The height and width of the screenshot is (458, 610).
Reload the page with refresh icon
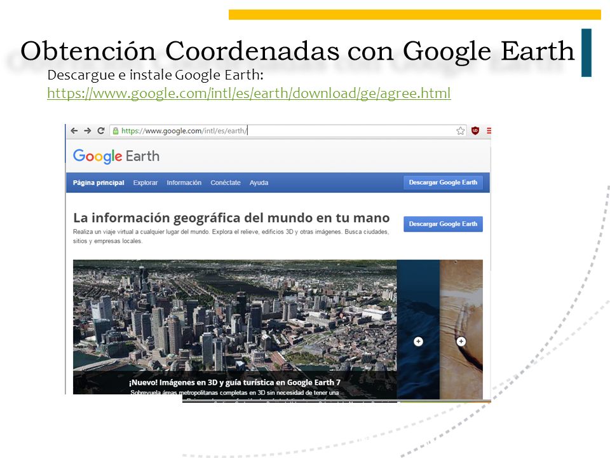[x=101, y=131]
